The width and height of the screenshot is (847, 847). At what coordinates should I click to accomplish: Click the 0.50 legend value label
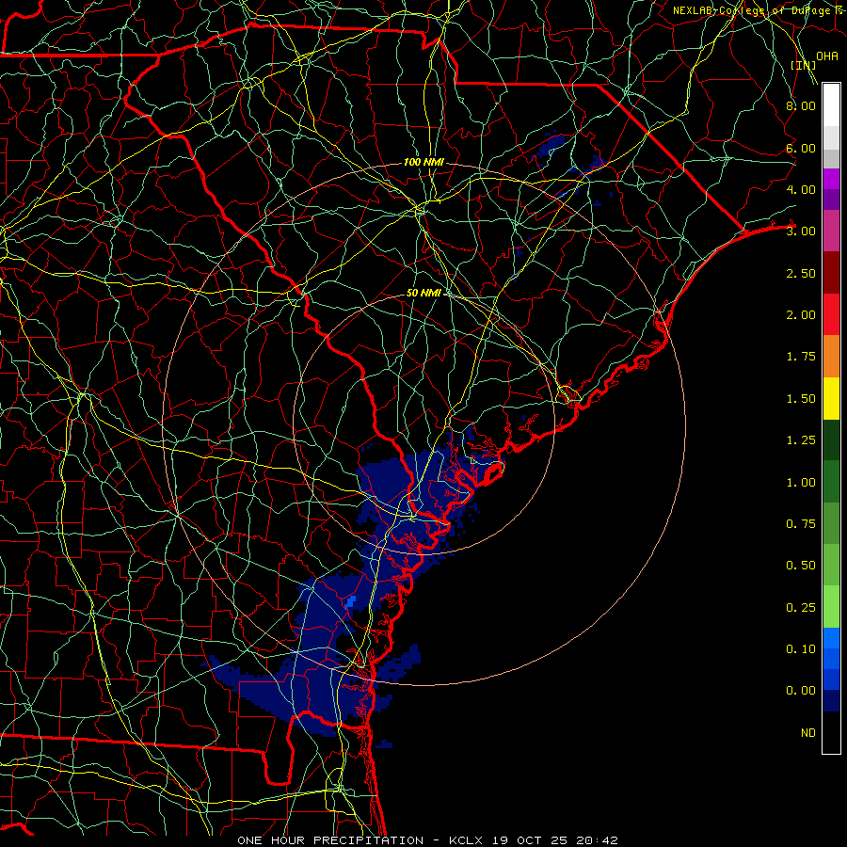click(801, 566)
